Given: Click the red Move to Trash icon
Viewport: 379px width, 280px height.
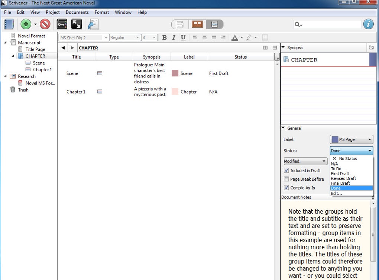Looking at the screenshot, I should [45, 24].
